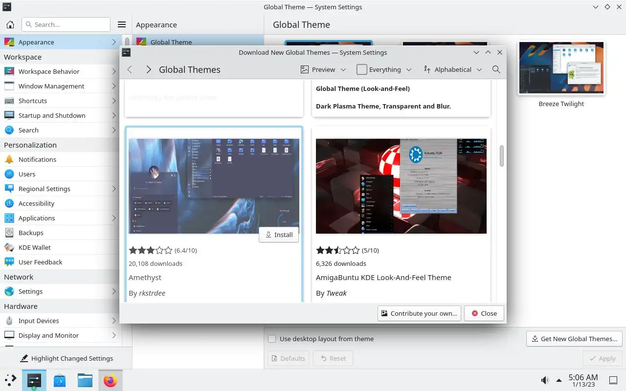The width and height of the screenshot is (626, 391).
Task: Open the Input Devices settings entry
Action: click(x=61, y=321)
